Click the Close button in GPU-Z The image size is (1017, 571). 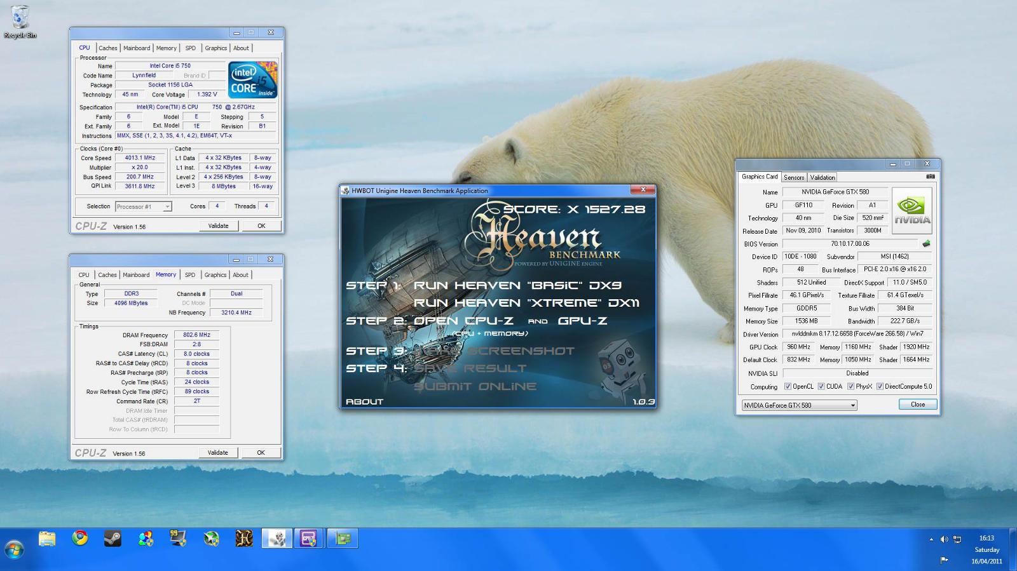[918, 405]
